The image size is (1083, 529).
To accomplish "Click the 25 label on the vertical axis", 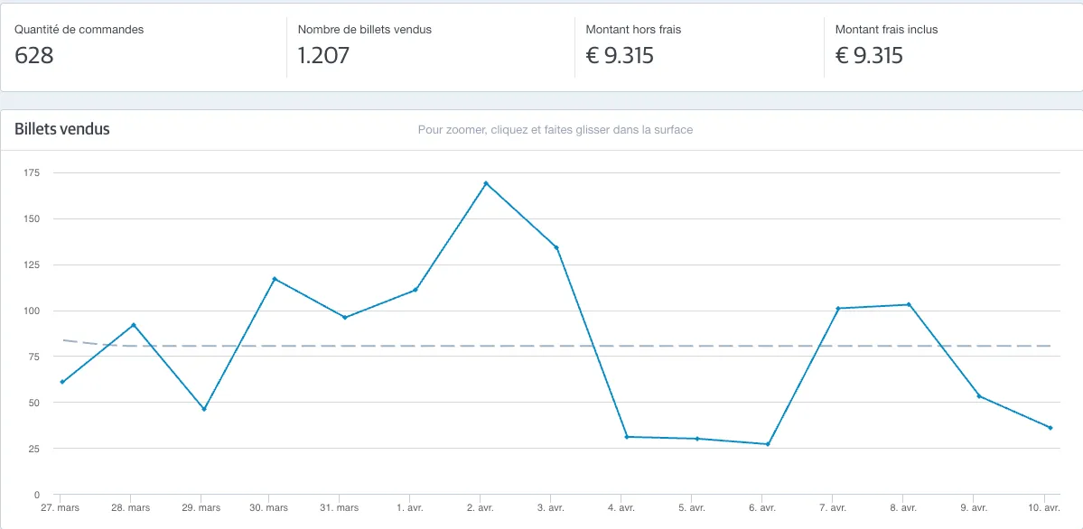I will click(34, 448).
